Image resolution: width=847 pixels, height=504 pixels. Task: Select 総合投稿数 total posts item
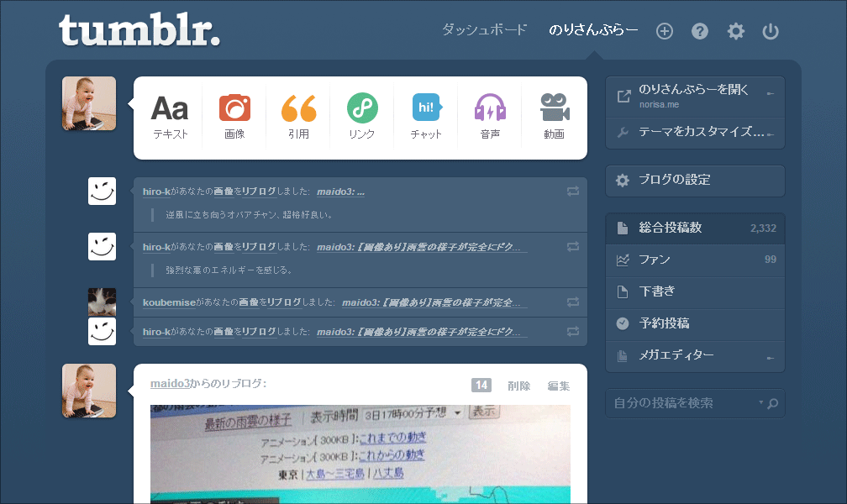click(695, 228)
